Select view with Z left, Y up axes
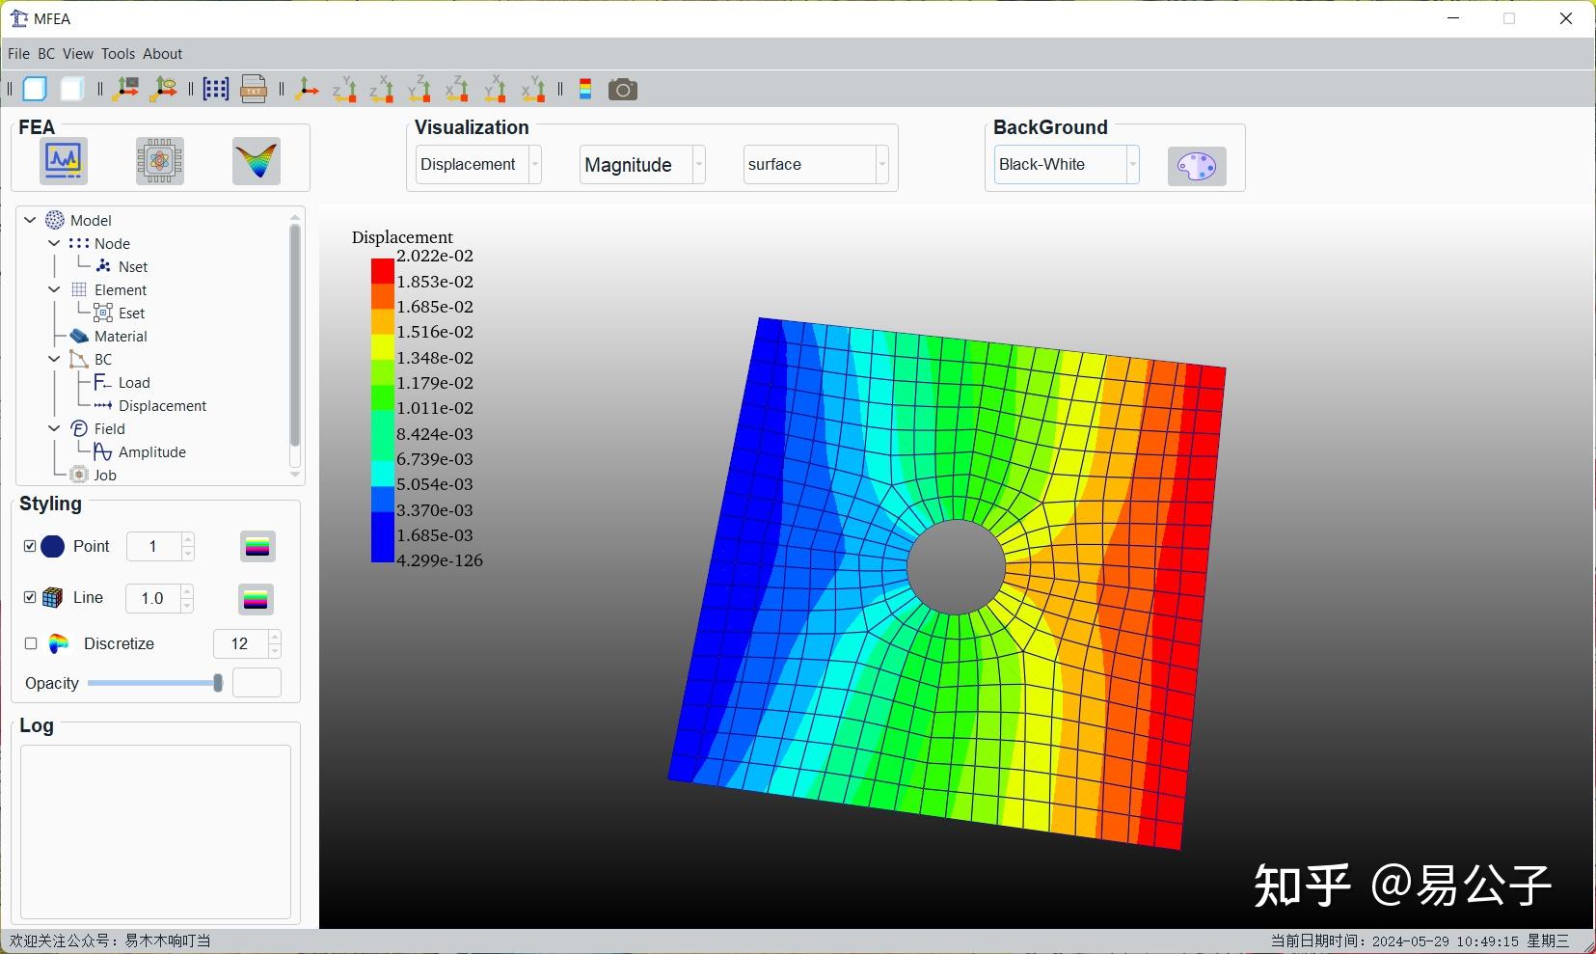 [x=344, y=89]
